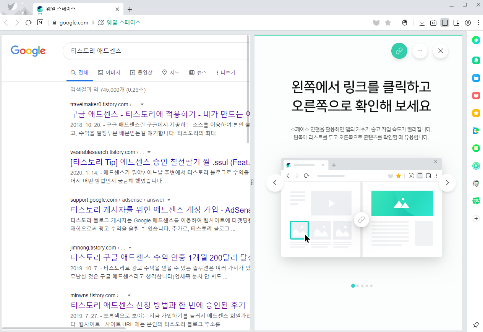Open result 티스토리 게시자를 위한 애드센스 계정 가입
The width and height of the screenshot is (483, 332).
[x=160, y=209]
